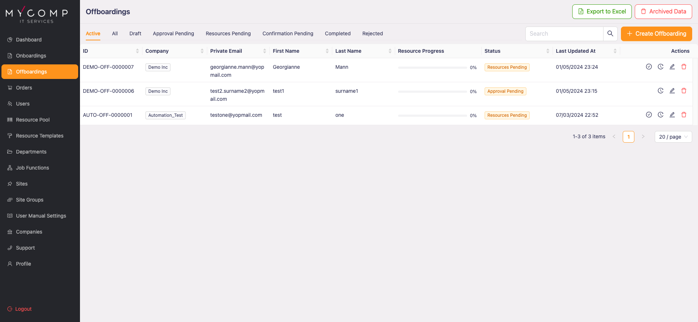Click Export to Excel button
This screenshot has width=698, height=322.
point(602,12)
